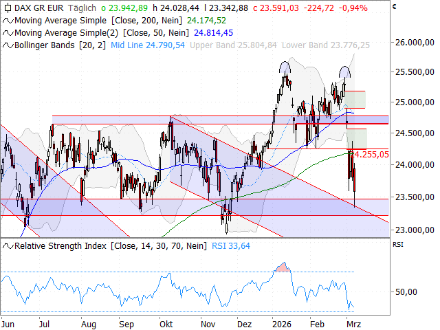Click the RSI 50,00 axis label
The width and height of the screenshot is (440, 330).
(406, 292)
